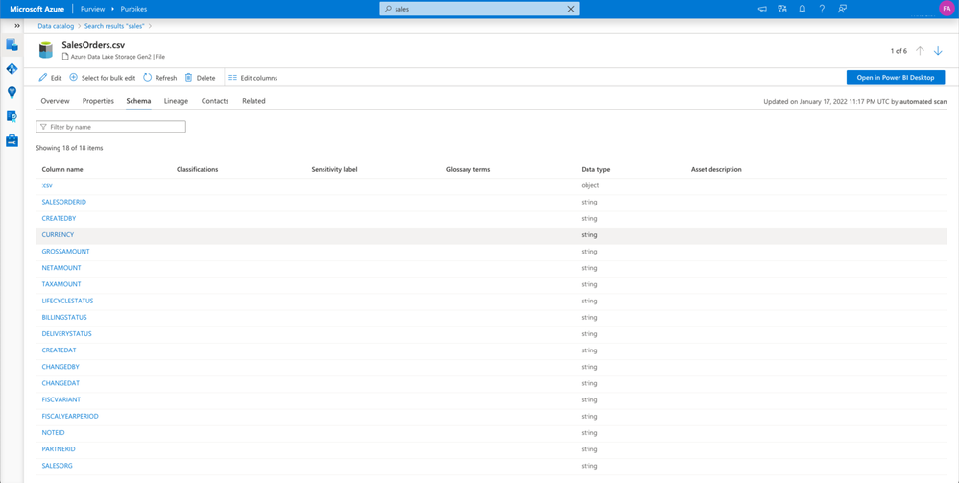
Task: Open the :csv column link
Action: coord(46,185)
